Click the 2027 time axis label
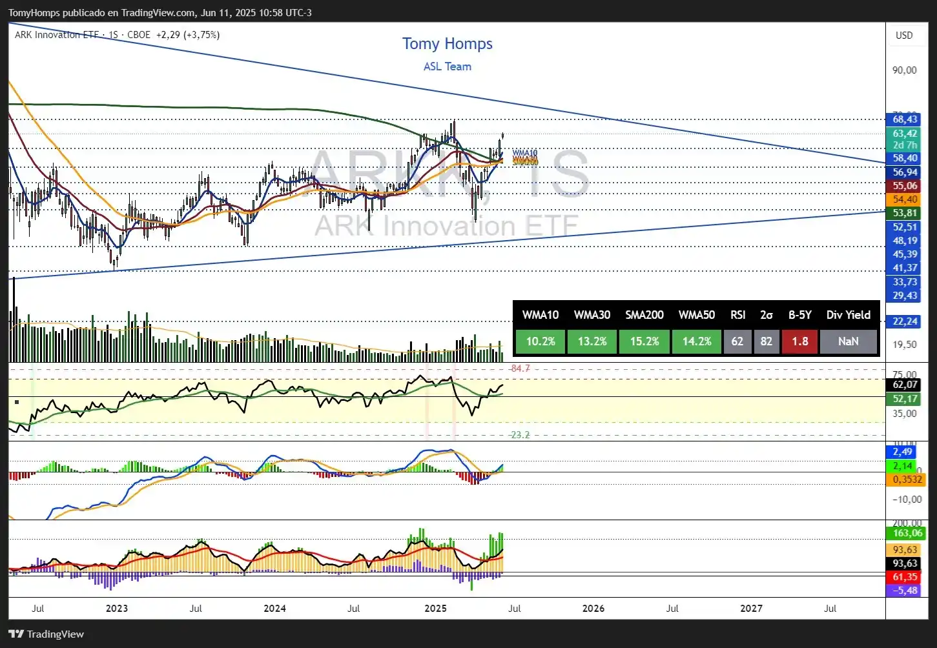This screenshot has width=937, height=648. pos(751,609)
